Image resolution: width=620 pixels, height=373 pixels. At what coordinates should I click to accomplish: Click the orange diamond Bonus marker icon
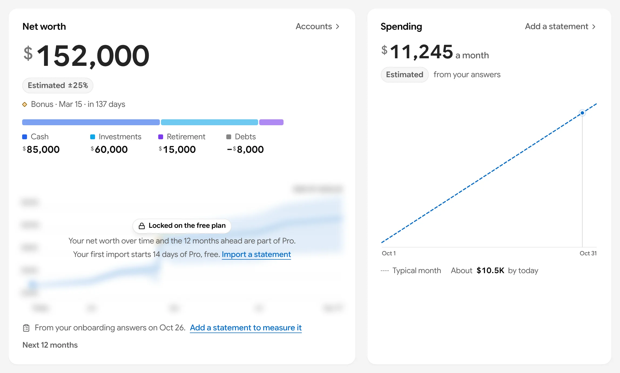[25, 104]
